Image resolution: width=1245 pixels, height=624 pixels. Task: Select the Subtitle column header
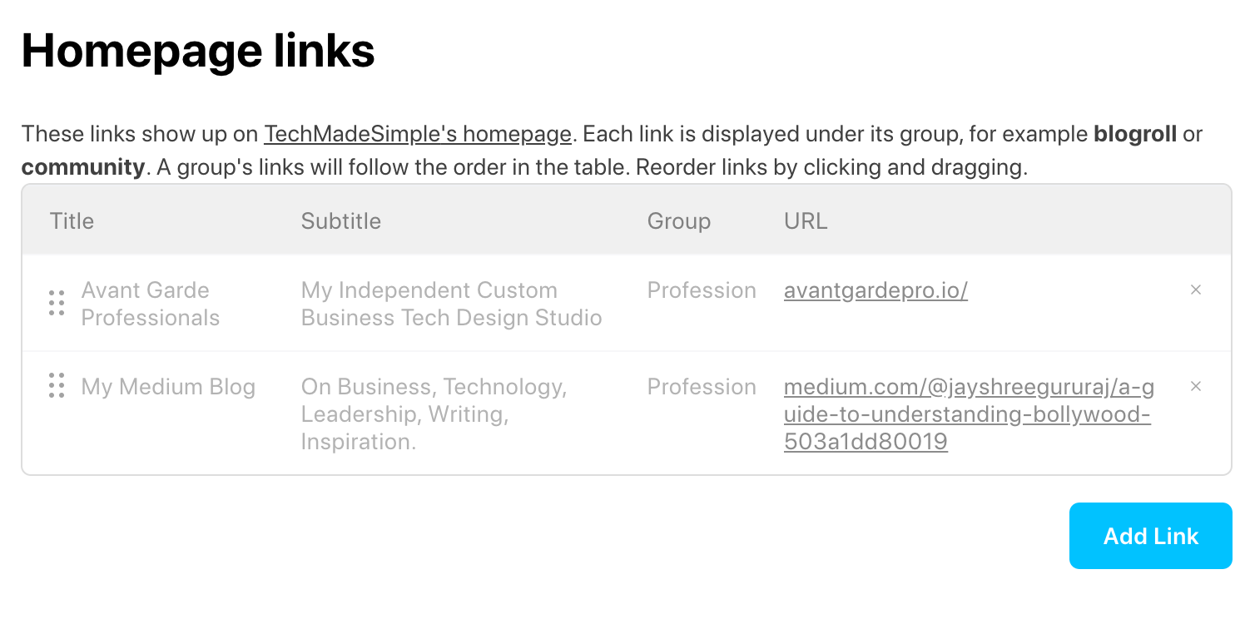340,220
